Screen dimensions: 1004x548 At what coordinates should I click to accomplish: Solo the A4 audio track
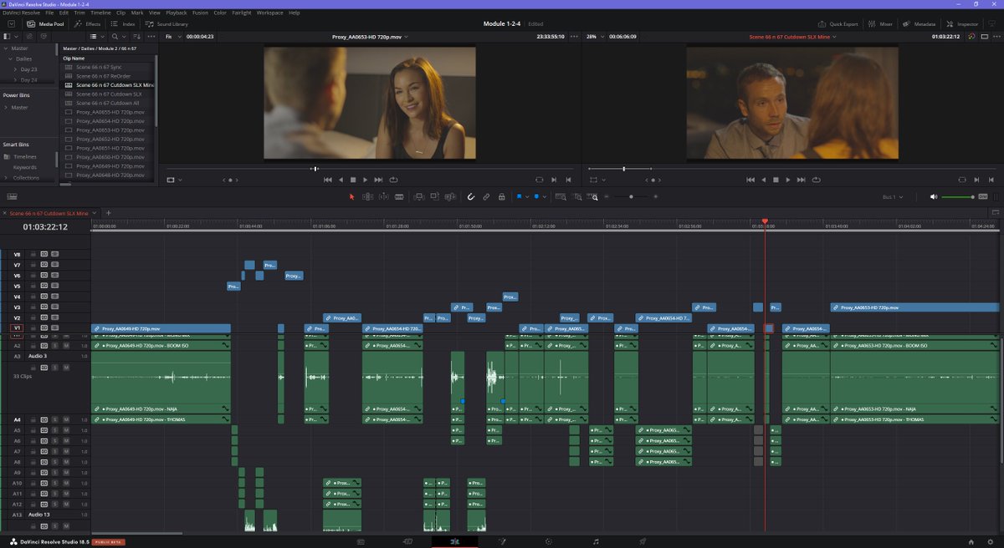coord(54,419)
